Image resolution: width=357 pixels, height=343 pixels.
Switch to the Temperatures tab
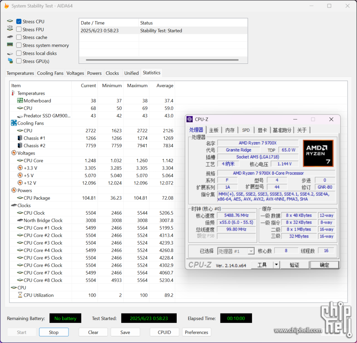pos(20,73)
